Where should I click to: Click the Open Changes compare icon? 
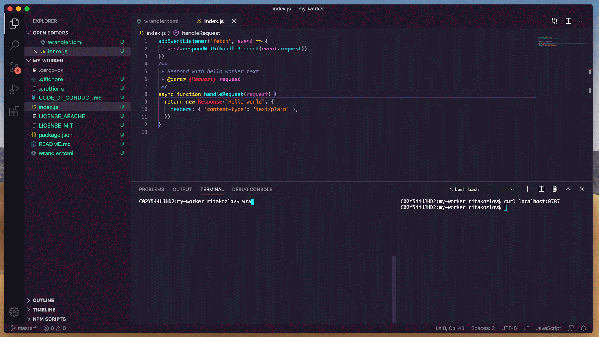[554, 21]
